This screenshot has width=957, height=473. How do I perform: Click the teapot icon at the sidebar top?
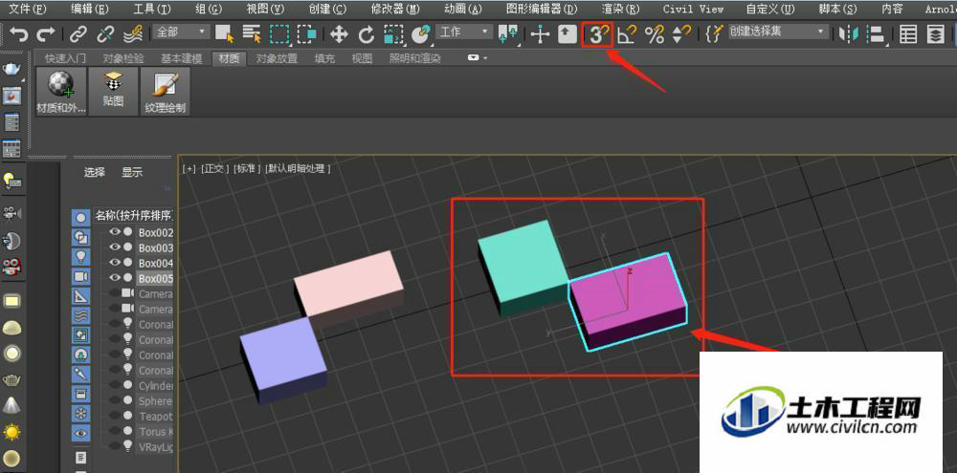11,68
